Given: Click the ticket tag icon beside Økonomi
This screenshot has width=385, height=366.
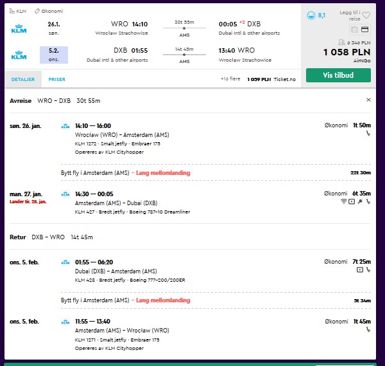Looking at the screenshot, I should pyautogui.click(x=37, y=11).
